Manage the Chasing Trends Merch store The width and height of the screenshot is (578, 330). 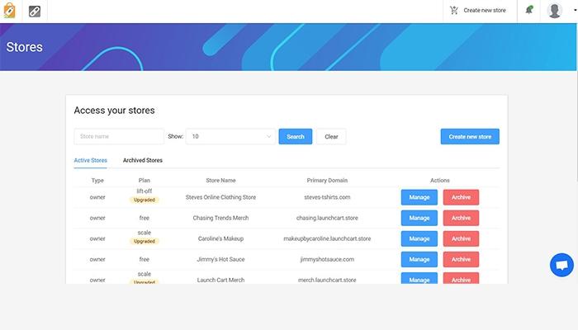click(x=419, y=218)
